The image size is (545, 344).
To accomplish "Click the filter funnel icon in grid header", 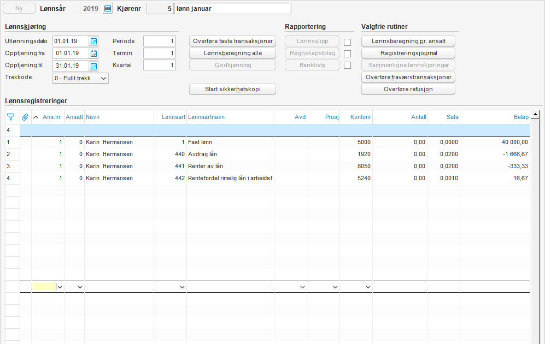I will click(10, 117).
